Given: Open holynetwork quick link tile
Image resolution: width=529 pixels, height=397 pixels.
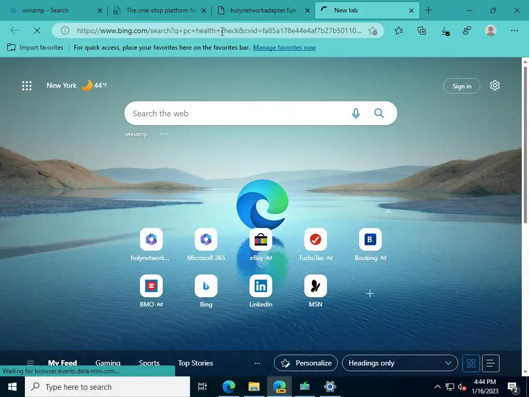Looking at the screenshot, I should (x=151, y=245).
